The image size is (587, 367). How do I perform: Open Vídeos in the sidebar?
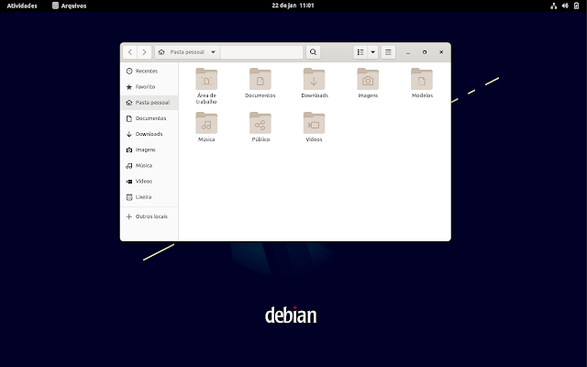[150, 182]
